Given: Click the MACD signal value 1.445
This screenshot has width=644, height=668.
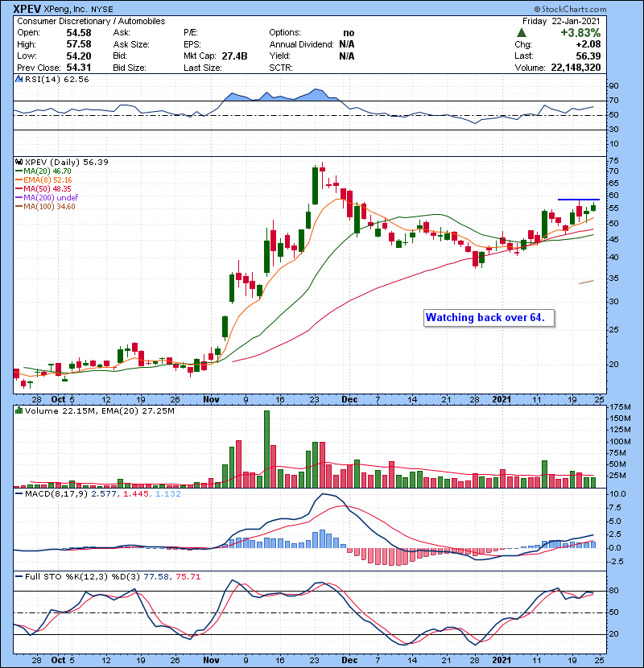Looking at the screenshot, I should point(135,494).
